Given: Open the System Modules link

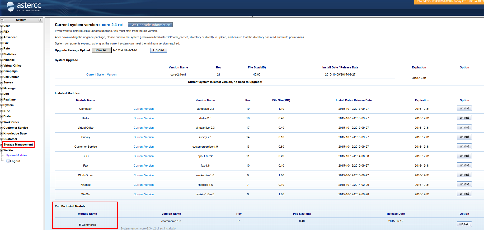Looking at the screenshot, I should coord(17,155).
